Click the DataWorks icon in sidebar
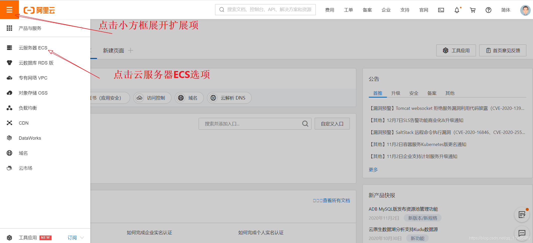The image size is (533, 243). (9, 138)
